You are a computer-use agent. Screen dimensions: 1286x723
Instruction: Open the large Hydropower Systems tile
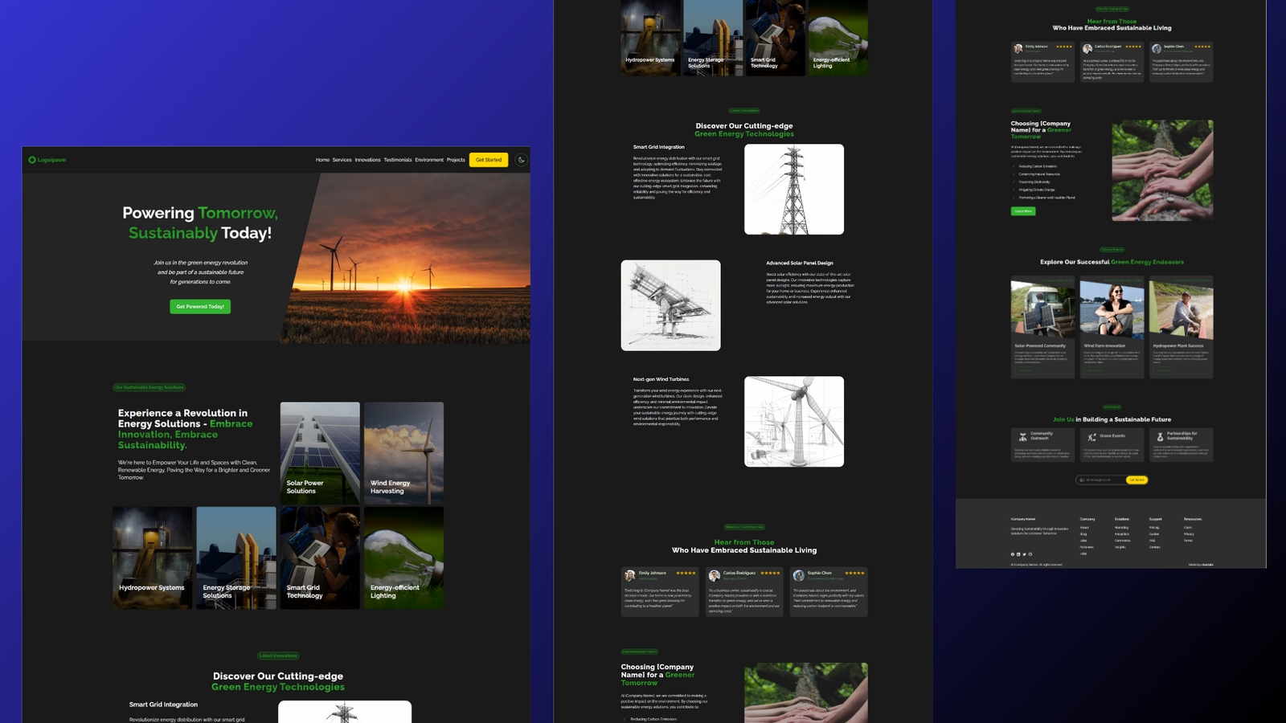pos(153,558)
